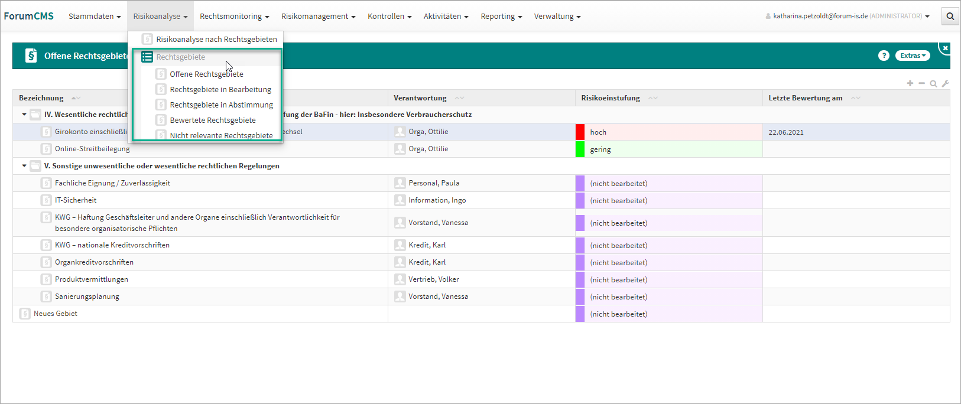Choose Rechtsgebiete in Bearbeitung menu entry

220,89
